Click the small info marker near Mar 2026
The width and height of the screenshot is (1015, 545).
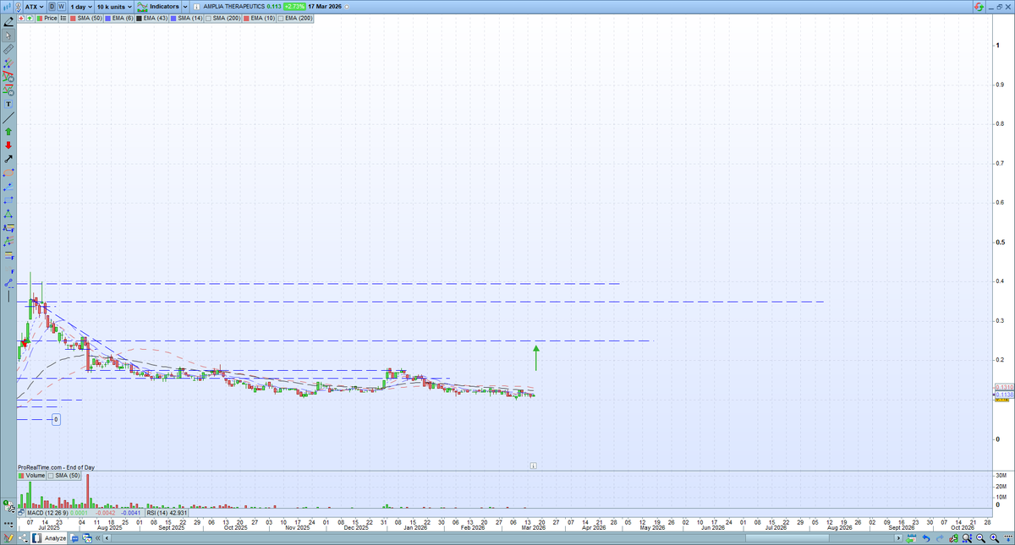(x=534, y=466)
